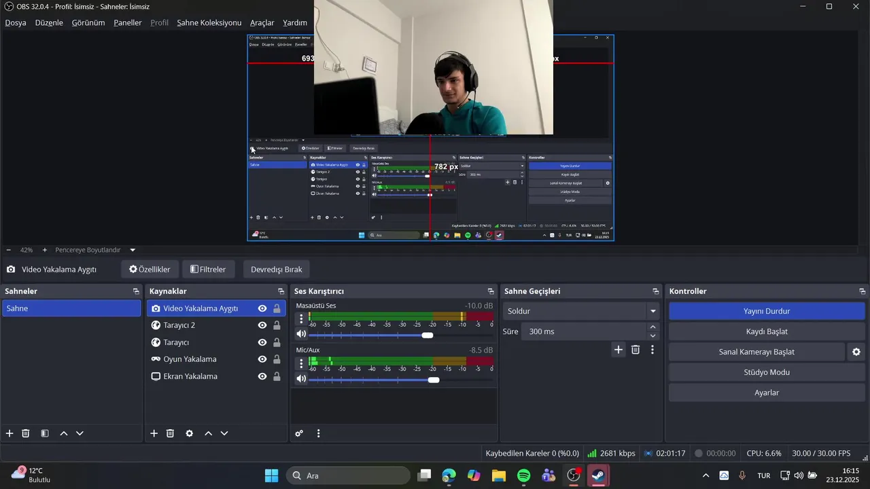Open Düzenle menu
870x489 pixels.
49,22
